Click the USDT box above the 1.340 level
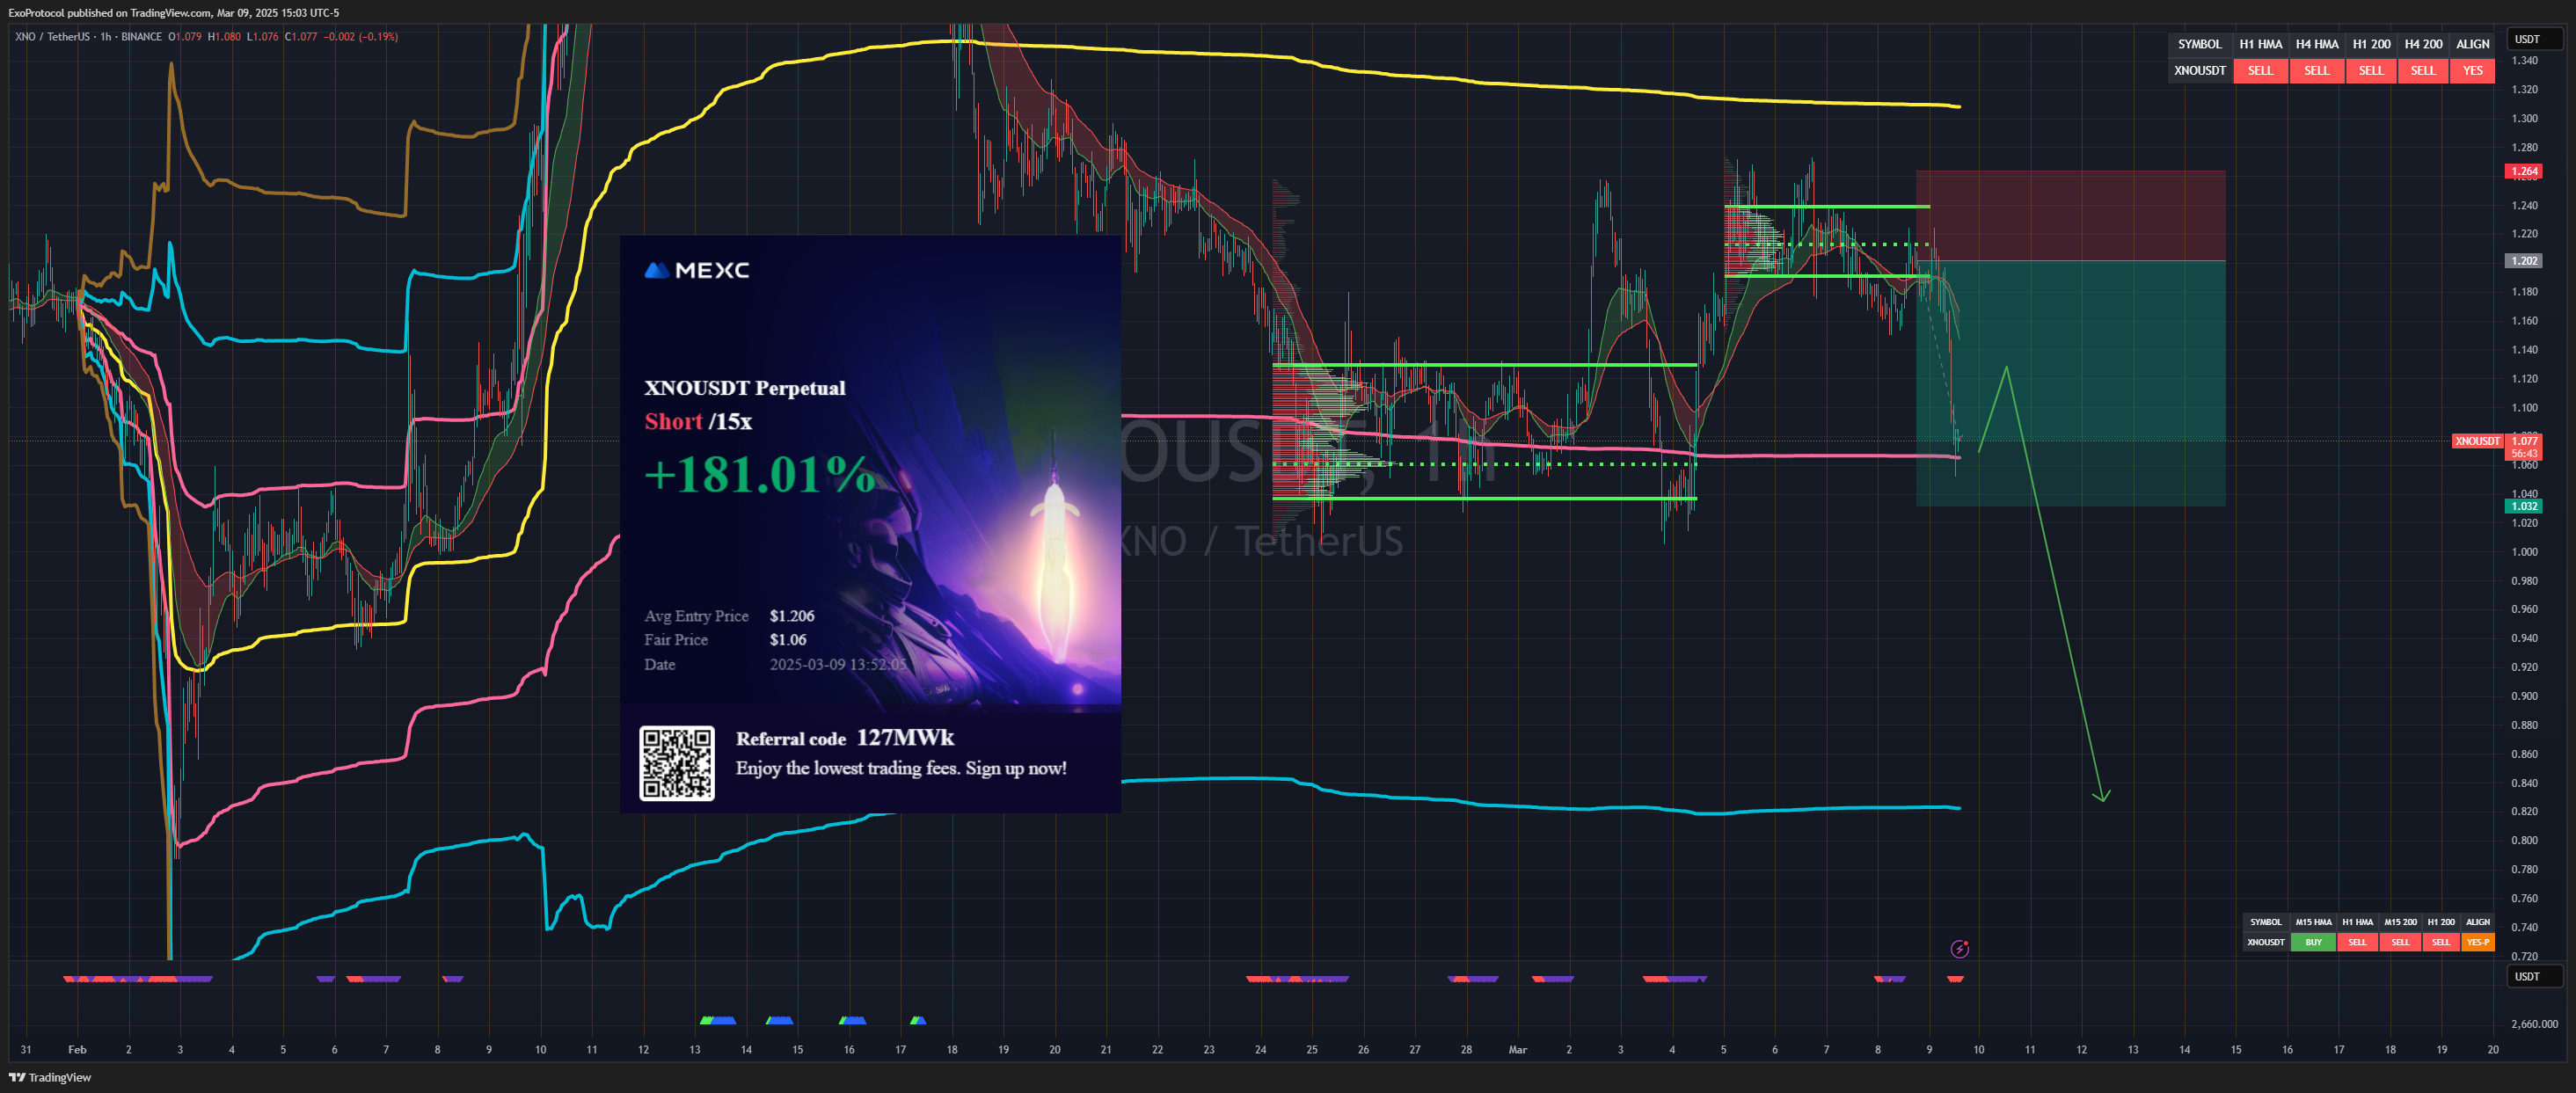The height and width of the screenshot is (1093, 2576). tap(2534, 39)
